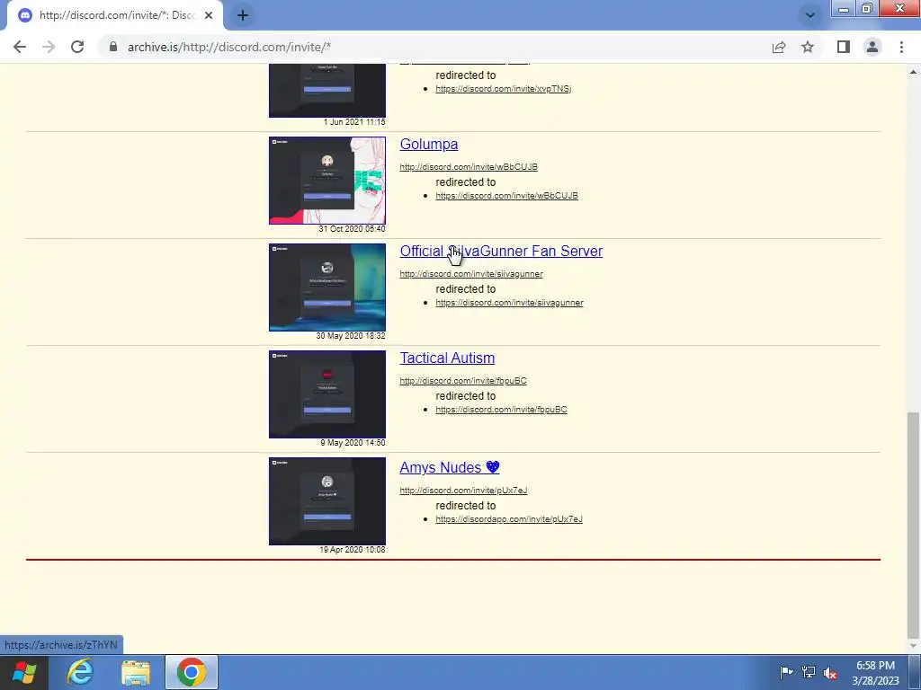Image resolution: width=921 pixels, height=690 pixels.
Task: Click the date text 9 May 2020 14:50
Action: point(353,443)
